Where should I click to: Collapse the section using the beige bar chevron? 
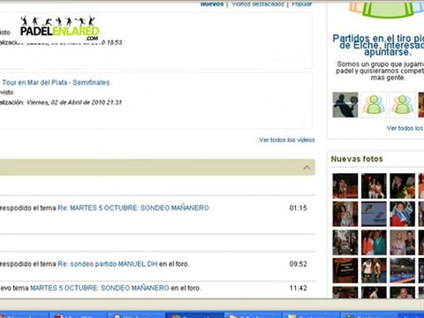coord(307,168)
